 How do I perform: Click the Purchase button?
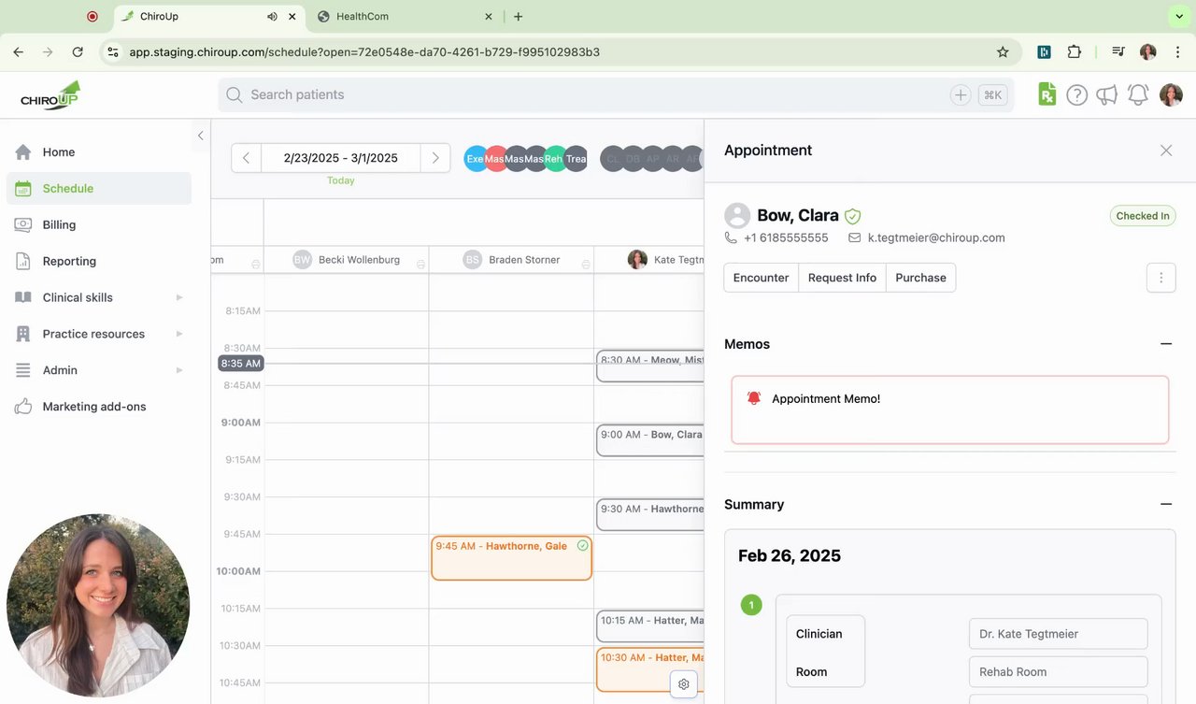coord(920,278)
